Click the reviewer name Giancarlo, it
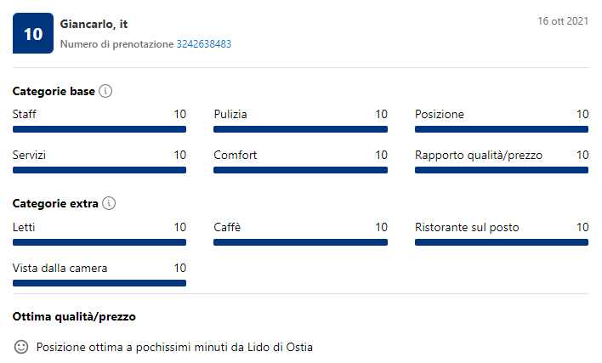Screen dimensions: 602x363 click(x=94, y=24)
